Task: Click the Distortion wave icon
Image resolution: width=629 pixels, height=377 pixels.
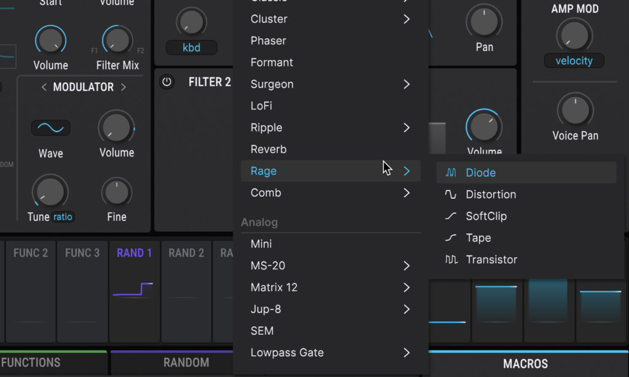Action: [450, 194]
